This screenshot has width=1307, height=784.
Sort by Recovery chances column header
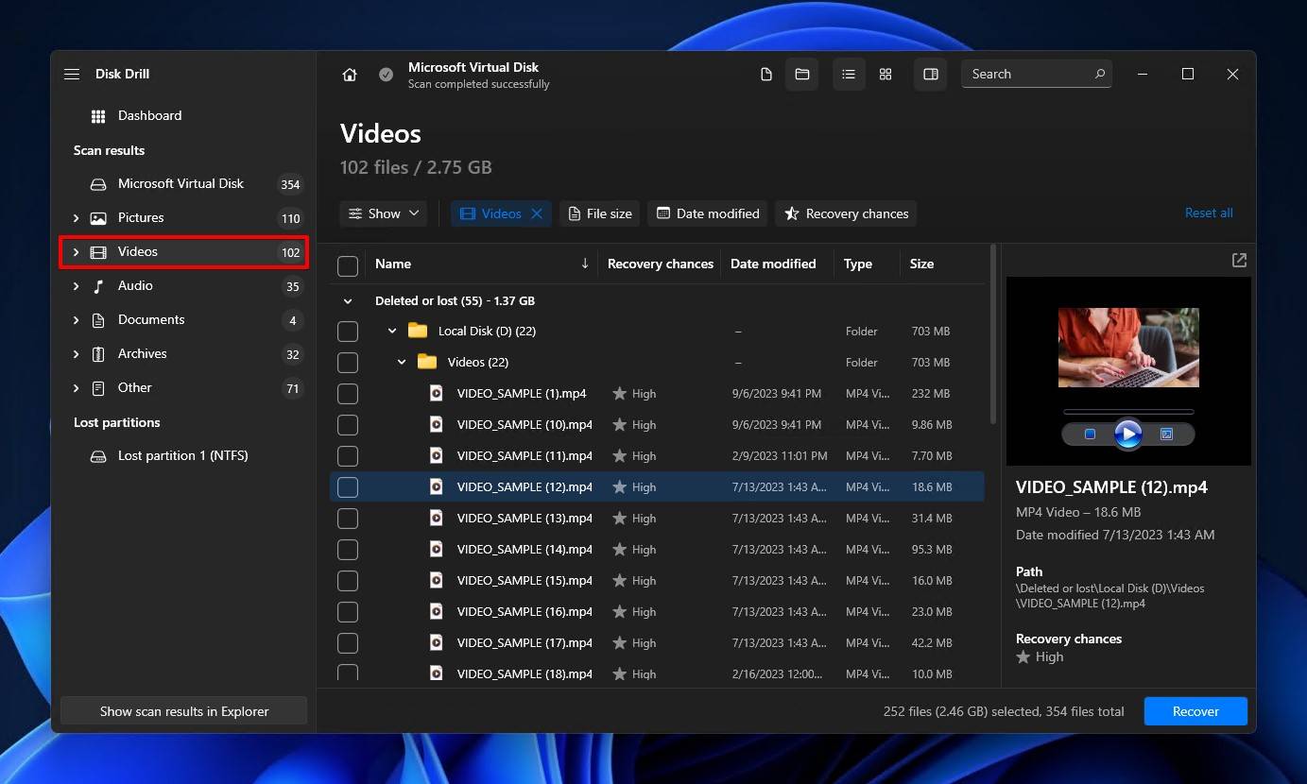(660, 264)
